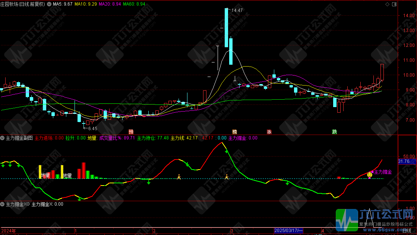
Task: Click the 预 event marker icon
Action: (131, 132)
